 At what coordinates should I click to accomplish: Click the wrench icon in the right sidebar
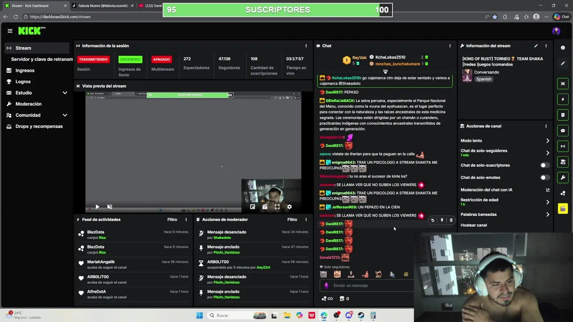(563, 178)
